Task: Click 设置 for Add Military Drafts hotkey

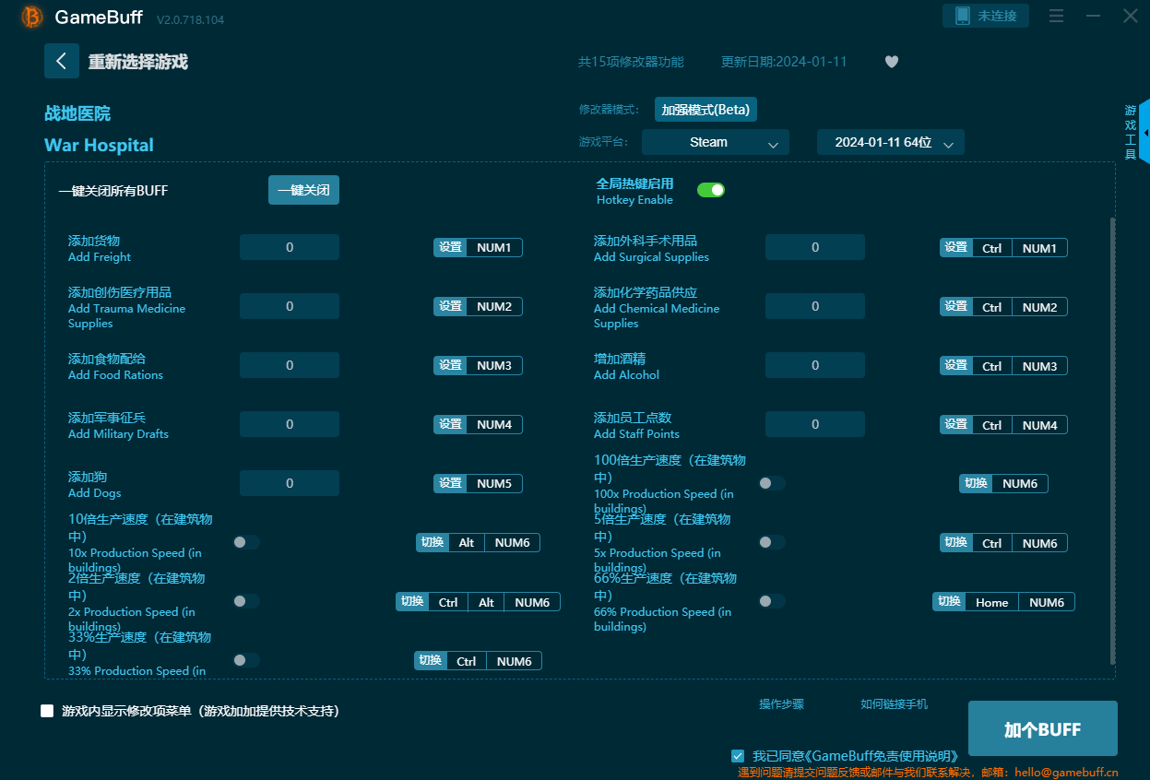Action: [x=450, y=424]
